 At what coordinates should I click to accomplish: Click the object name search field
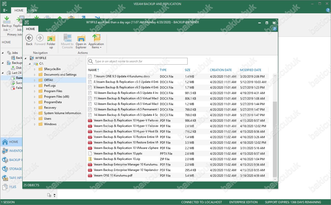pyautogui.click(x=138, y=61)
